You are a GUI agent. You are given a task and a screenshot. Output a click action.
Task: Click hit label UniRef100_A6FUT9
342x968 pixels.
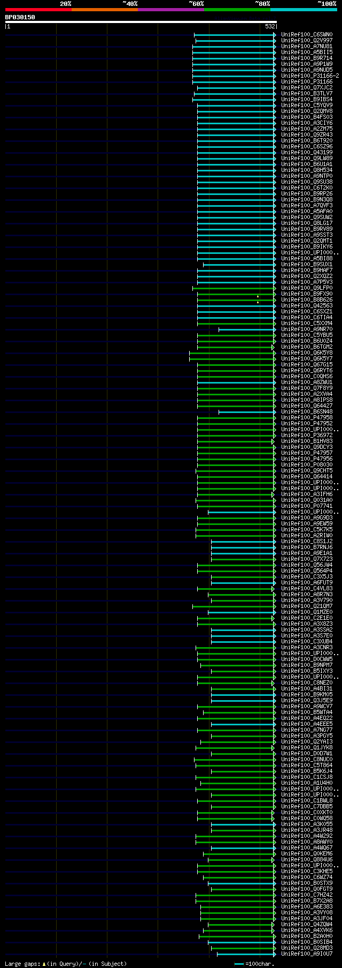(x=307, y=583)
